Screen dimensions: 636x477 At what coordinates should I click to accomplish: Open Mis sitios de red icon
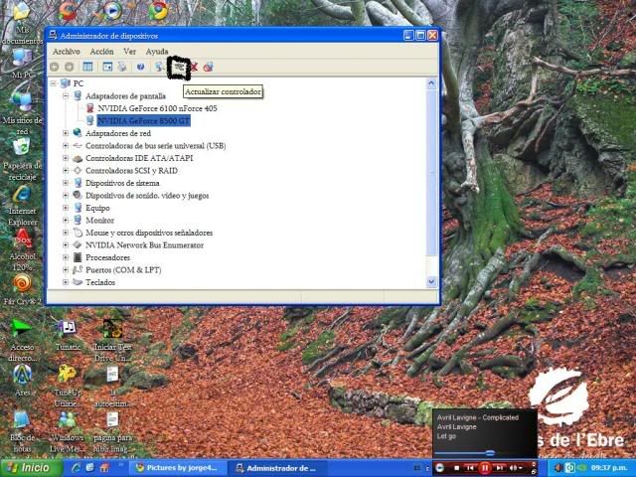click(x=22, y=110)
